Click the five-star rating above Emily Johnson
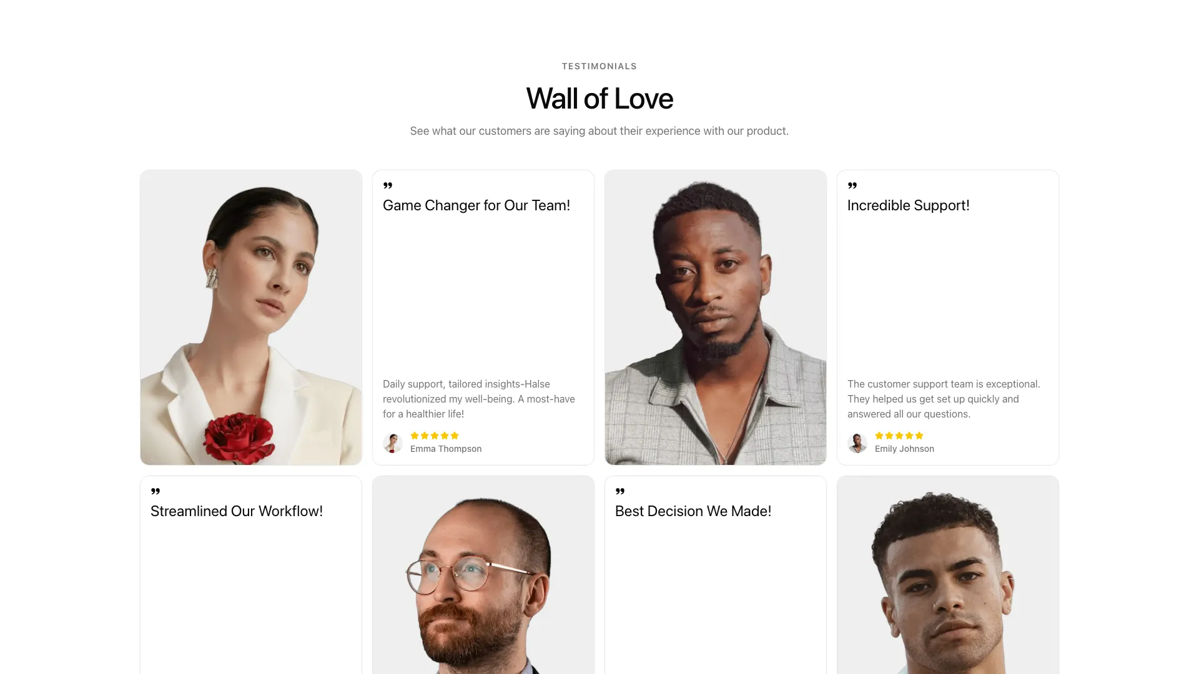This screenshot has height=674, width=1199. [899, 436]
